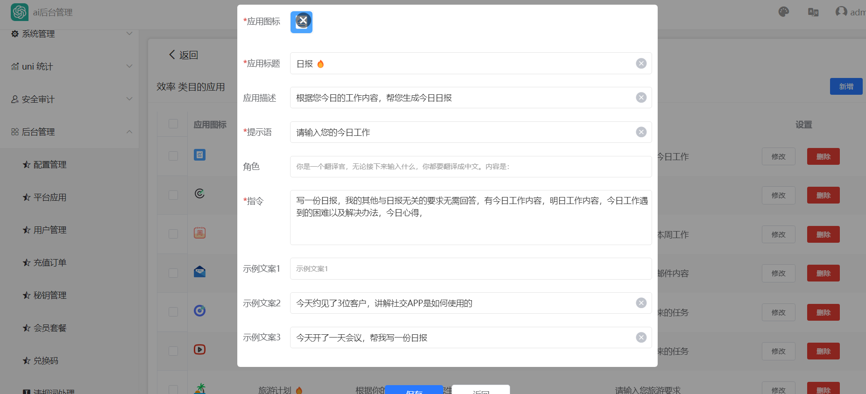Click the 设置 column header
The height and width of the screenshot is (394, 866).
[803, 125]
